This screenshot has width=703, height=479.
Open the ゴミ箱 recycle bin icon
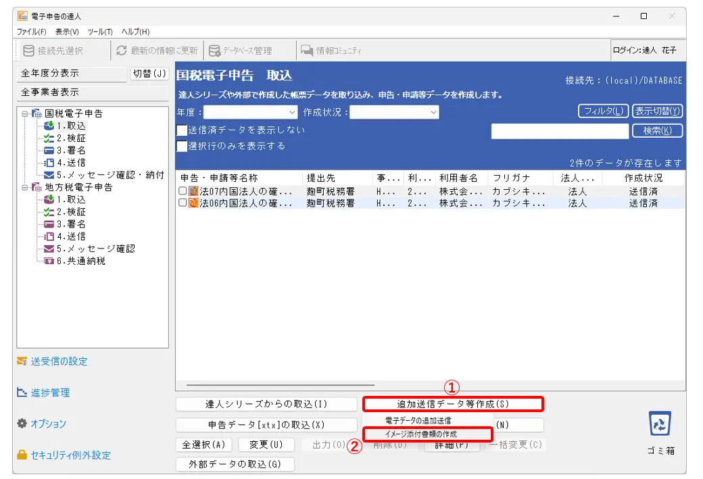click(660, 424)
